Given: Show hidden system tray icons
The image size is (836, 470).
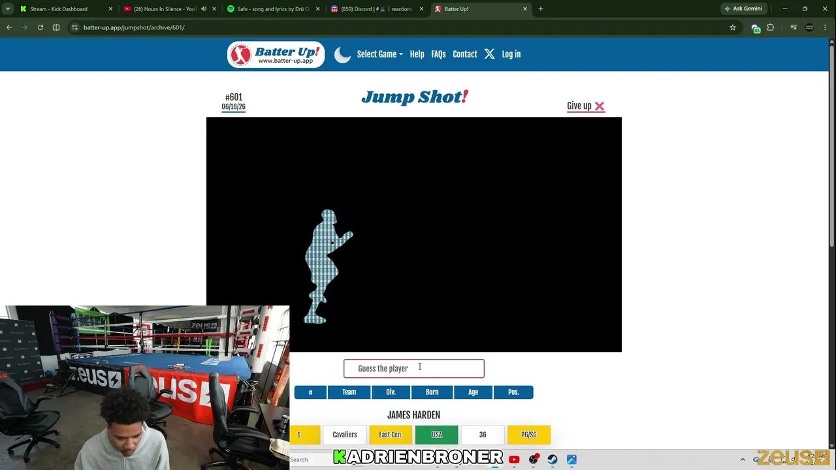Looking at the screenshot, I should click(743, 460).
